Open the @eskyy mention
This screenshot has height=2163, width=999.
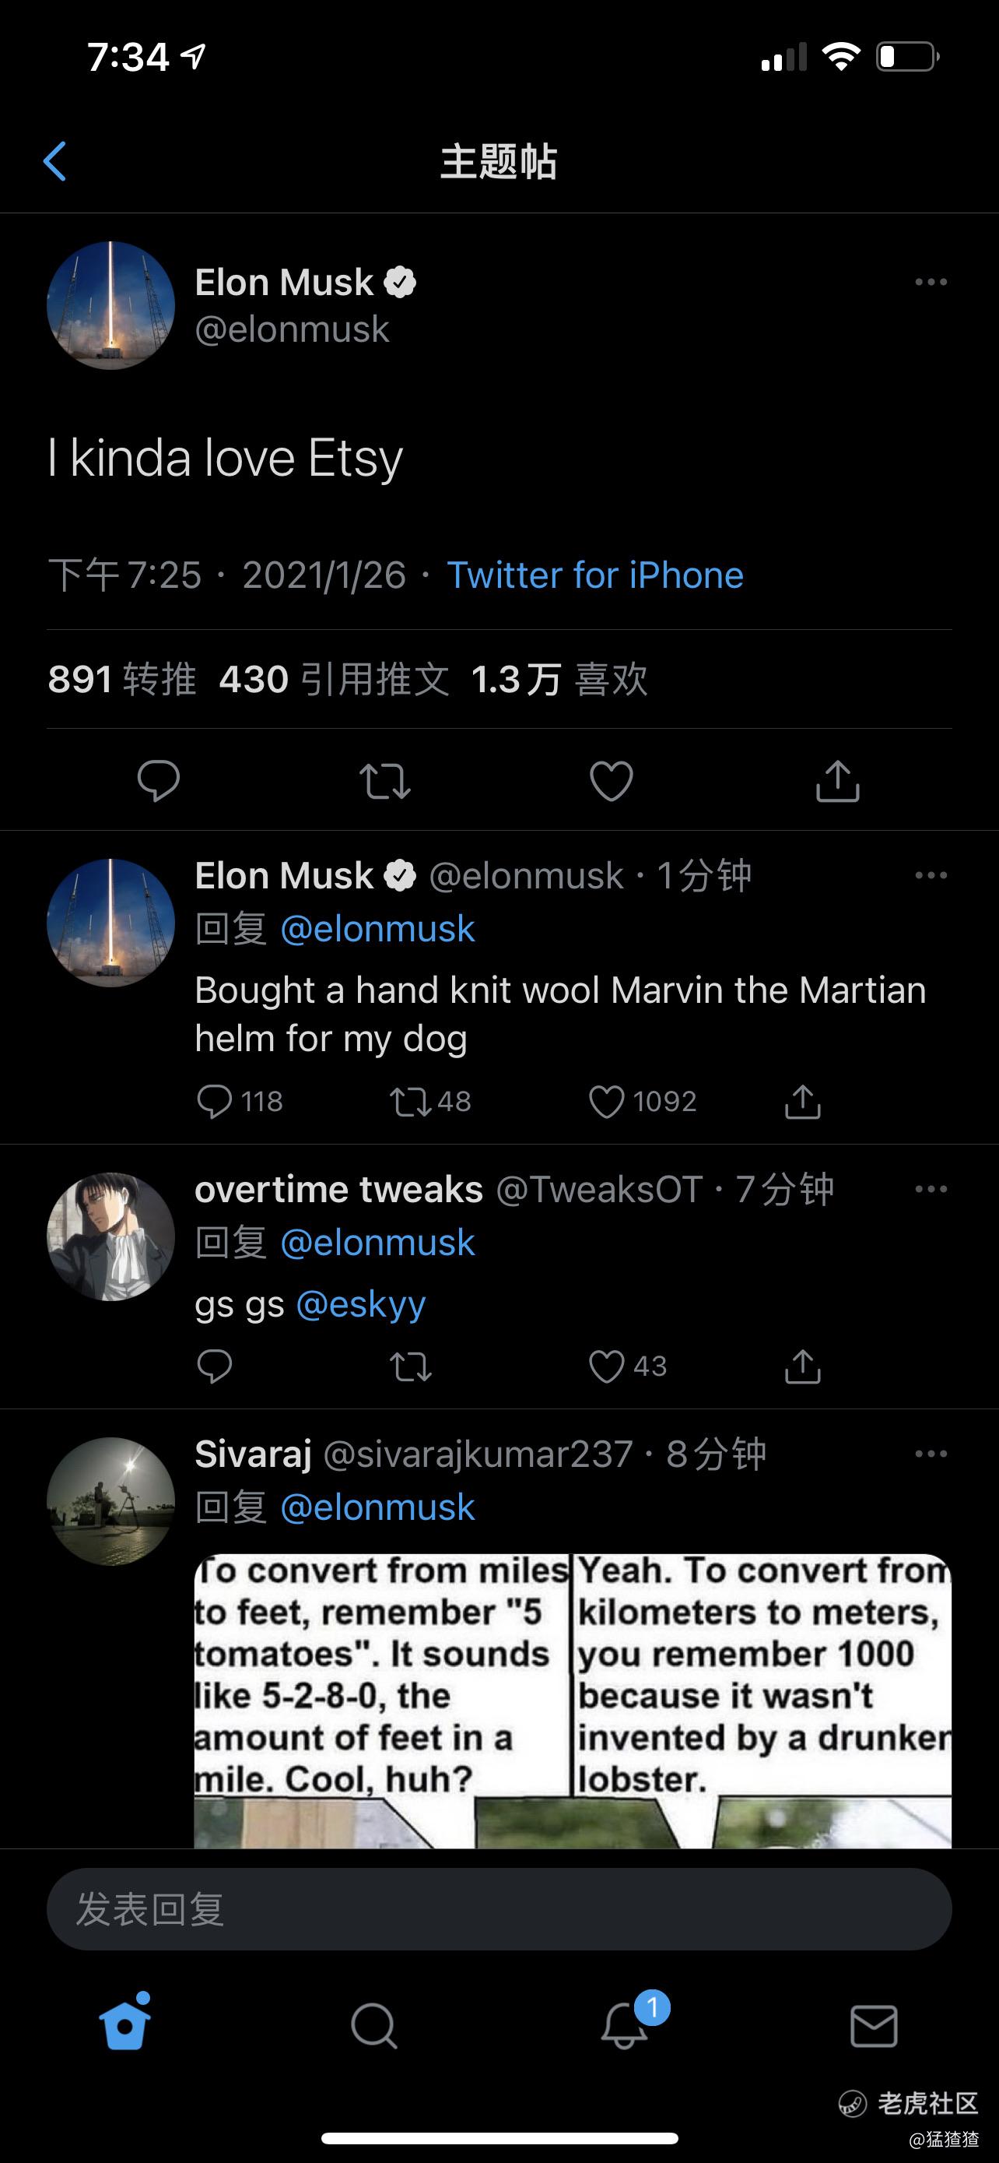(x=362, y=1303)
